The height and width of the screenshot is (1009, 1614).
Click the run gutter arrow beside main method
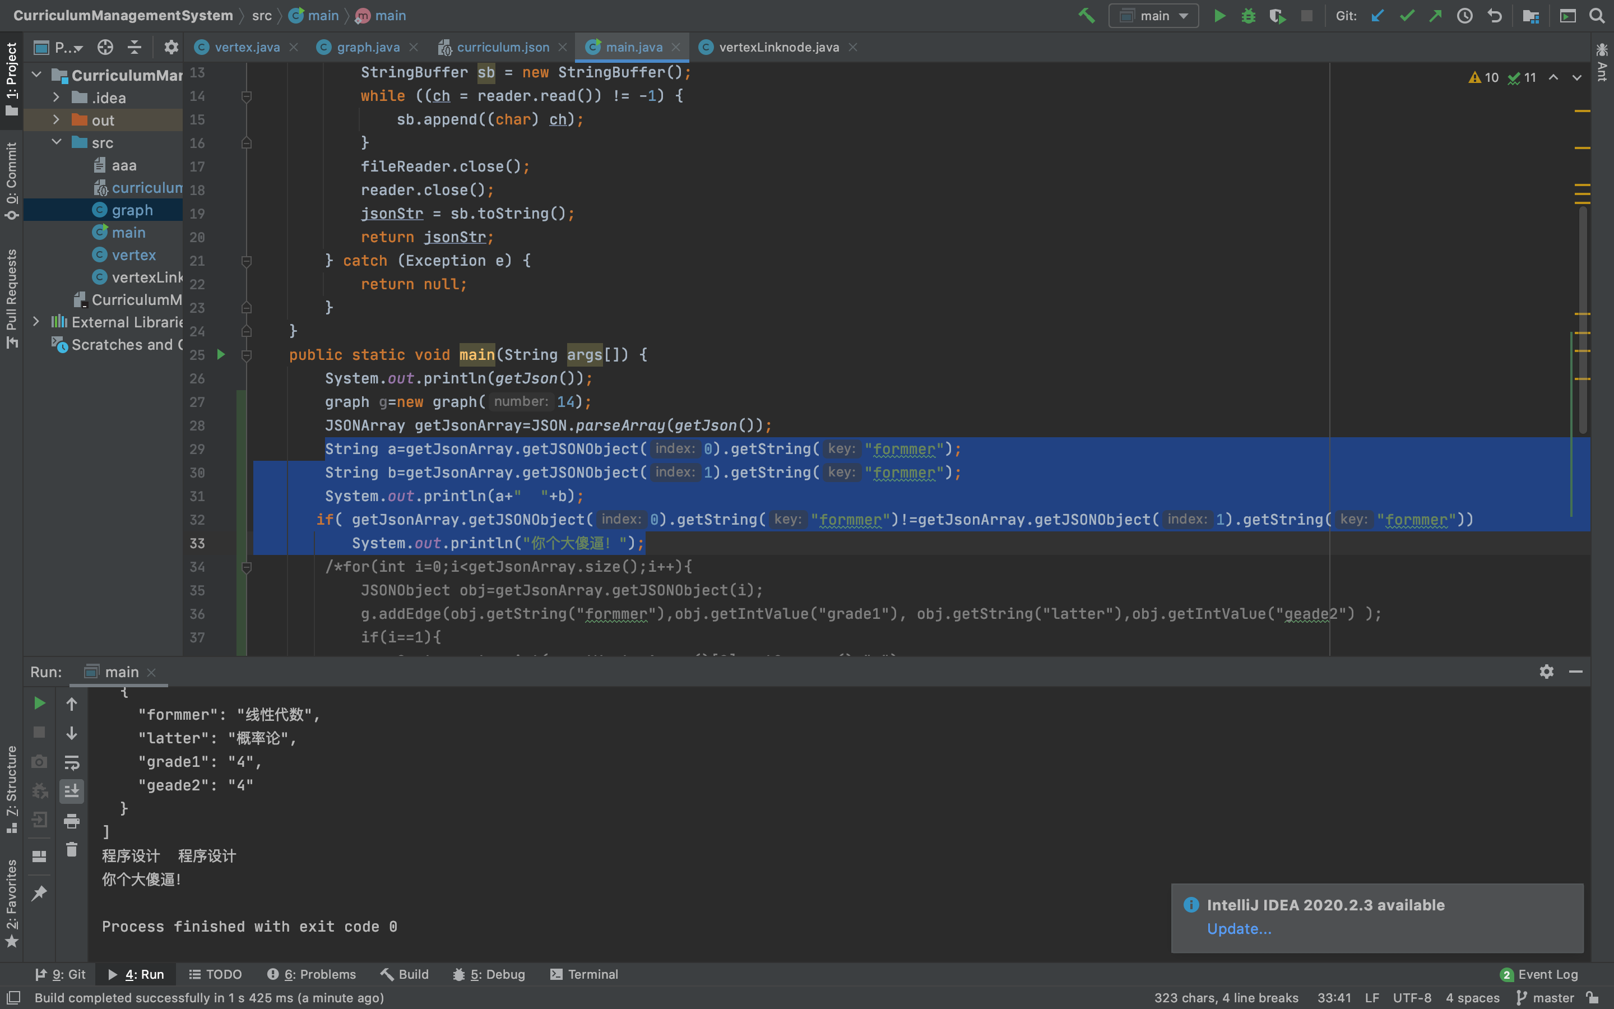point(221,354)
